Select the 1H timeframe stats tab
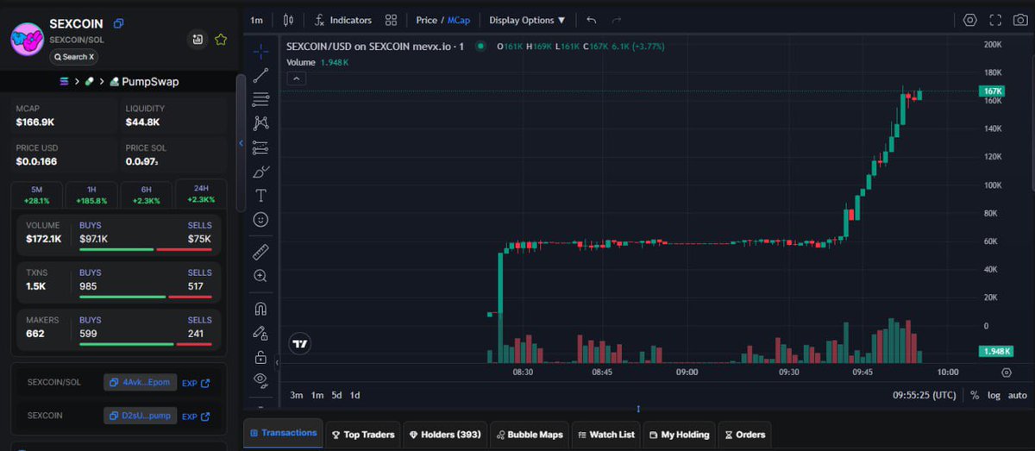Image resolution: width=1035 pixels, height=451 pixels. click(x=91, y=194)
